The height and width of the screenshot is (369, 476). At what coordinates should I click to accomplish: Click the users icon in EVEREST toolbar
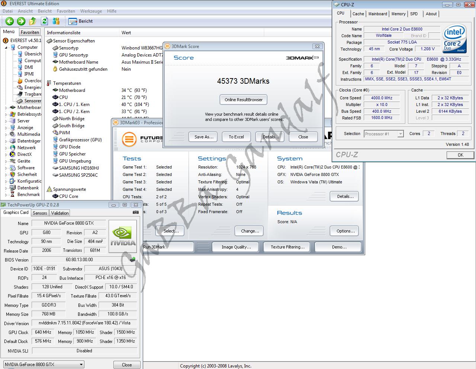tap(56, 21)
